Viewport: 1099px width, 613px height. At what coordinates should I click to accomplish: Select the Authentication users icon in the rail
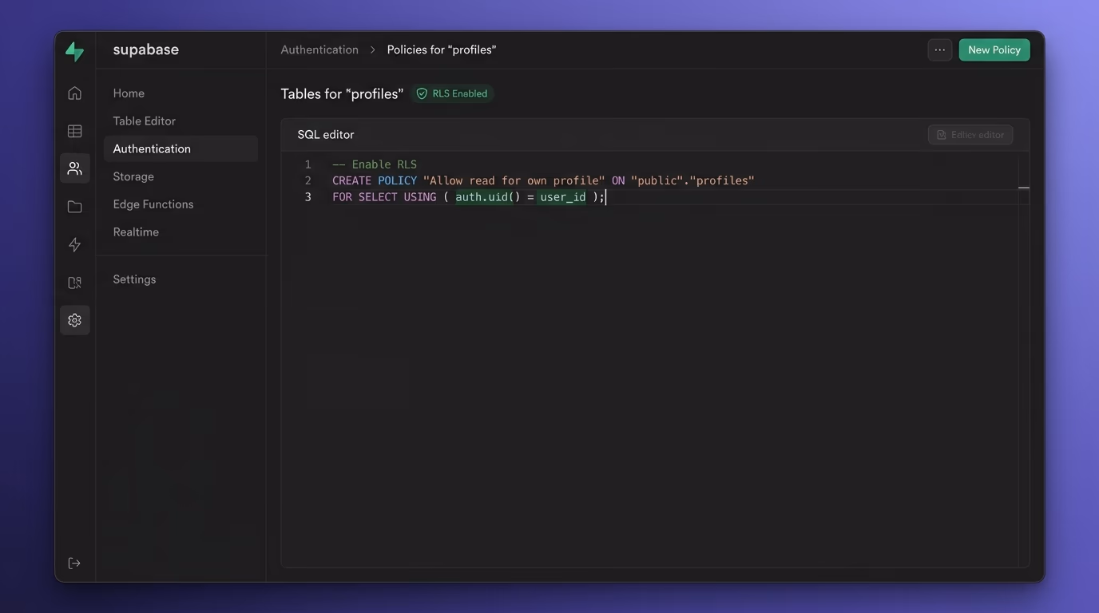click(x=74, y=168)
